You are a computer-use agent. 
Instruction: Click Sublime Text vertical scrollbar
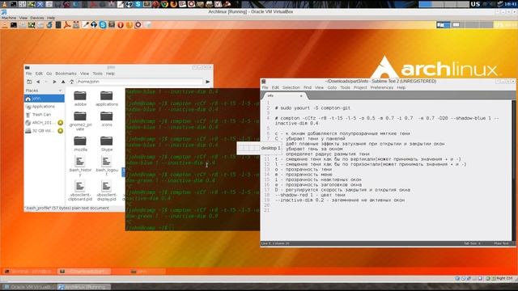coord(513,170)
